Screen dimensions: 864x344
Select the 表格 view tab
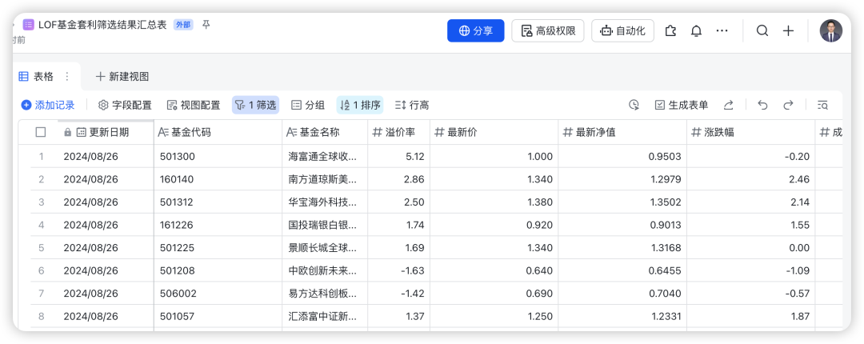(36, 76)
